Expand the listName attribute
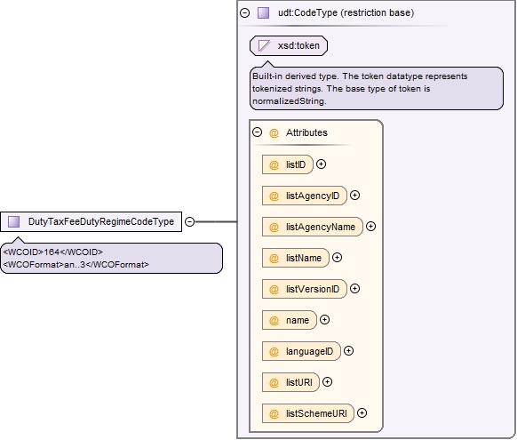Image resolution: width=517 pixels, height=440 pixels. coord(337,257)
